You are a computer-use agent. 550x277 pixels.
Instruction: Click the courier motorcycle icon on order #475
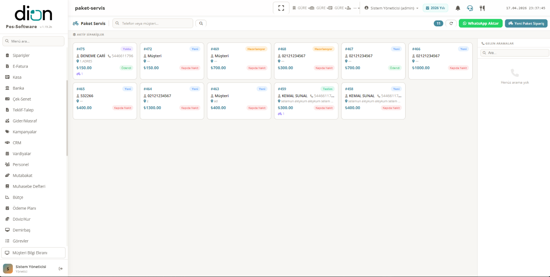pos(79,74)
